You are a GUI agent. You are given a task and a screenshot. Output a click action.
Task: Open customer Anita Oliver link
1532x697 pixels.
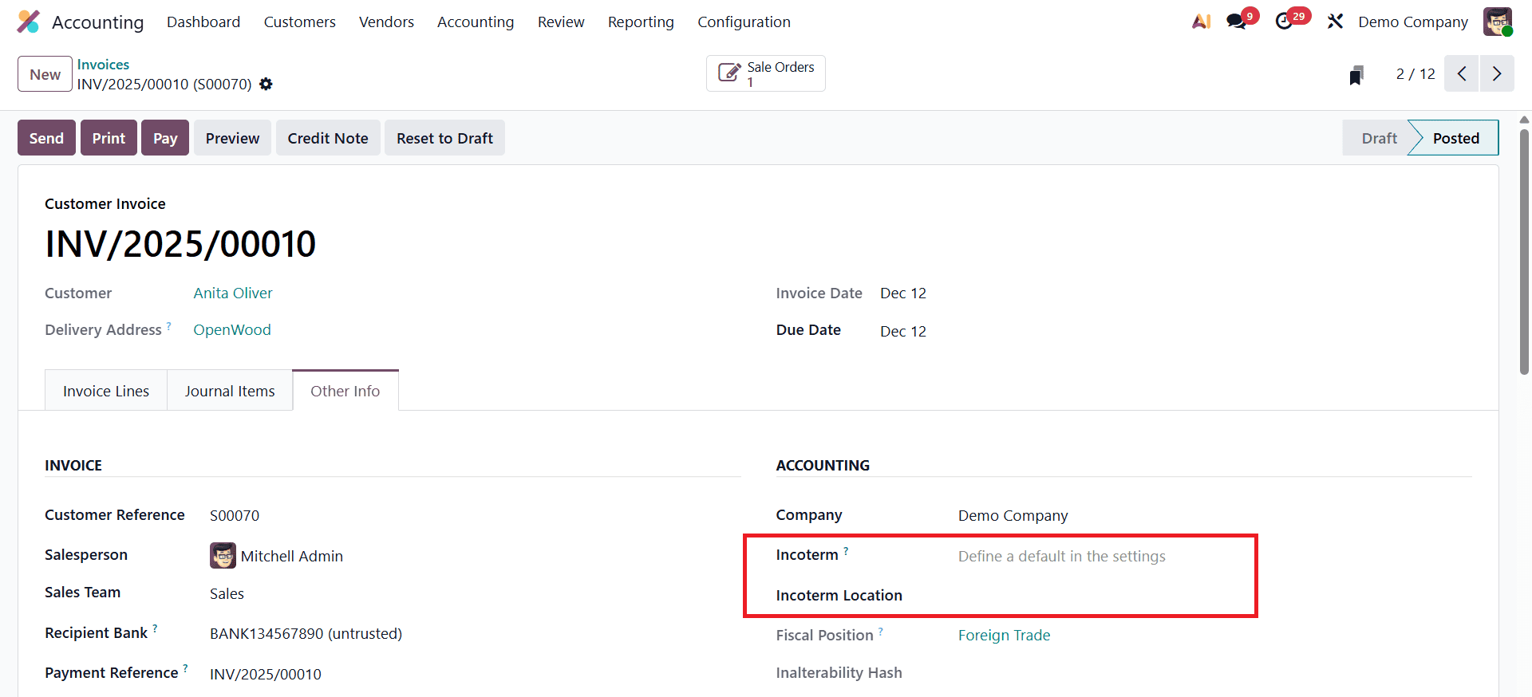tap(233, 293)
